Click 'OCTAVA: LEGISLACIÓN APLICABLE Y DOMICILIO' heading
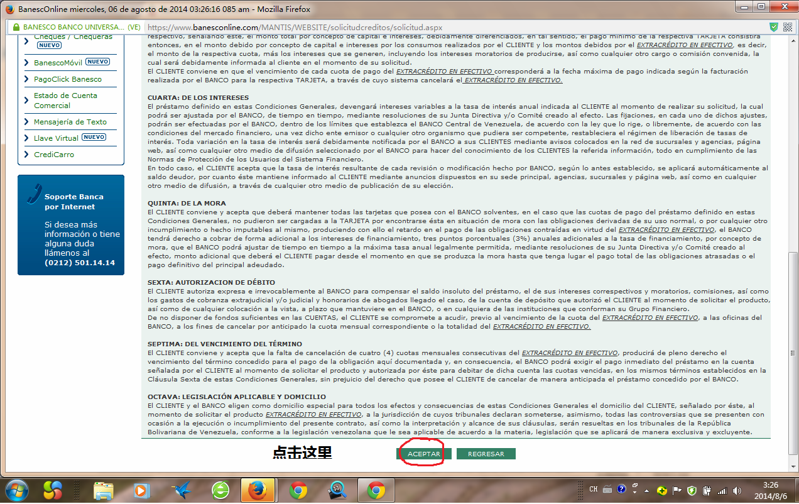 (x=237, y=397)
